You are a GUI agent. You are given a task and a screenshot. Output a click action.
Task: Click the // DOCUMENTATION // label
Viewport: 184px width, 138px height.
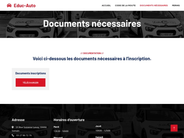point(92,53)
